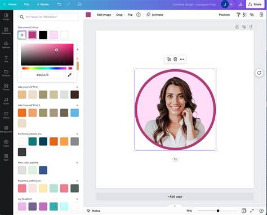The height and width of the screenshot is (215, 267).
Task: Go back to Home
Action: tap(10, 5)
